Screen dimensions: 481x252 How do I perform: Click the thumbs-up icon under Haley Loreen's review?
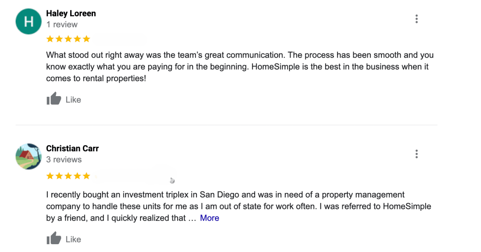point(54,99)
